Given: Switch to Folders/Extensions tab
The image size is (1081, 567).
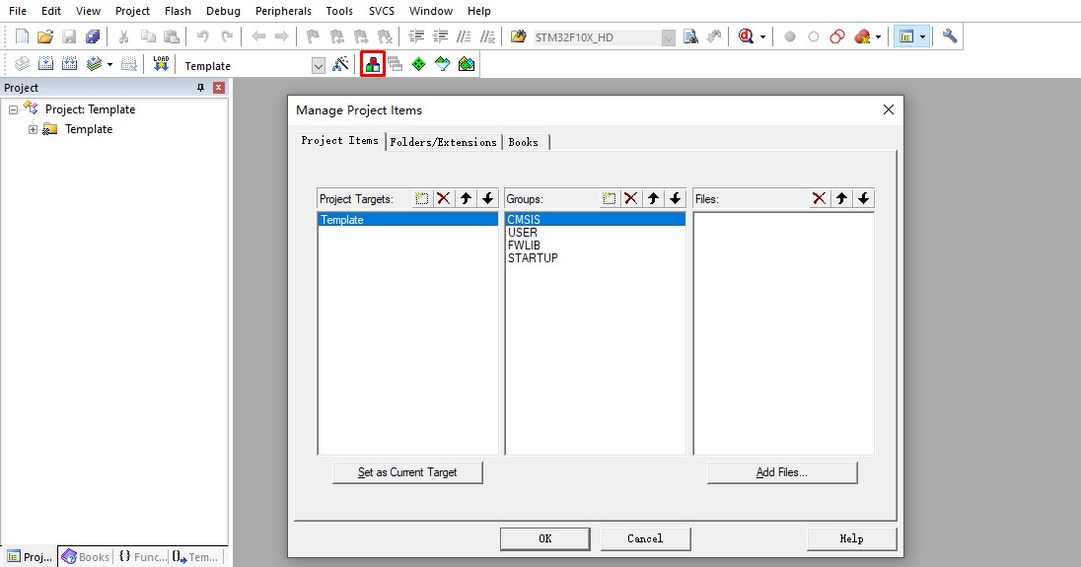Looking at the screenshot, I should coord(443,142).
